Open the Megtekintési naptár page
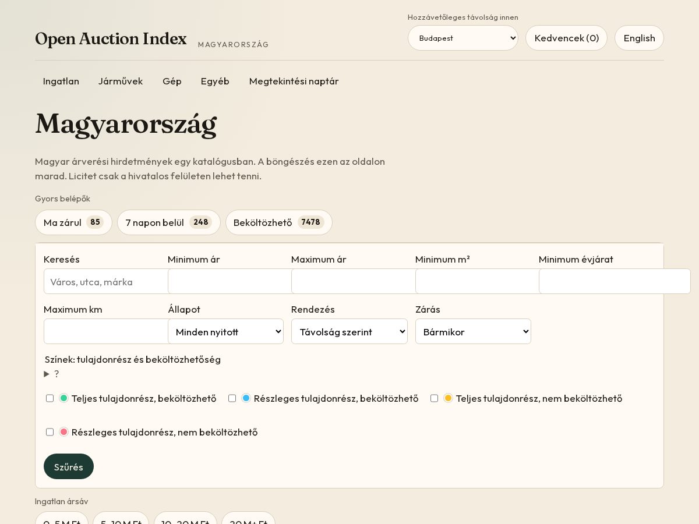 [294, 81]
